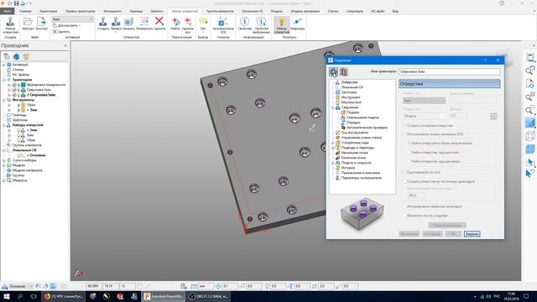Toggle the Набор отверстий lightbulb show icon
Screen dimensions: 537x302
282,22
